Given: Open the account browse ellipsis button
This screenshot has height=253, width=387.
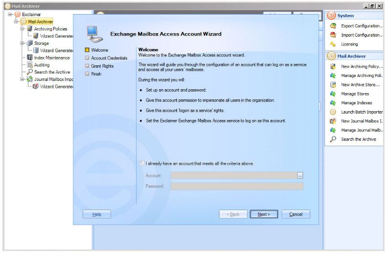Looking at the screenshot, I should [300, 175].
